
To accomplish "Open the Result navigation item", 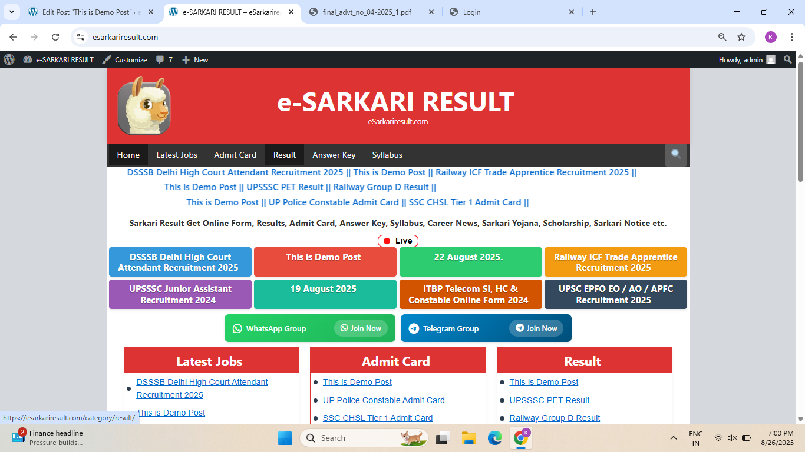I will (285, 155).
